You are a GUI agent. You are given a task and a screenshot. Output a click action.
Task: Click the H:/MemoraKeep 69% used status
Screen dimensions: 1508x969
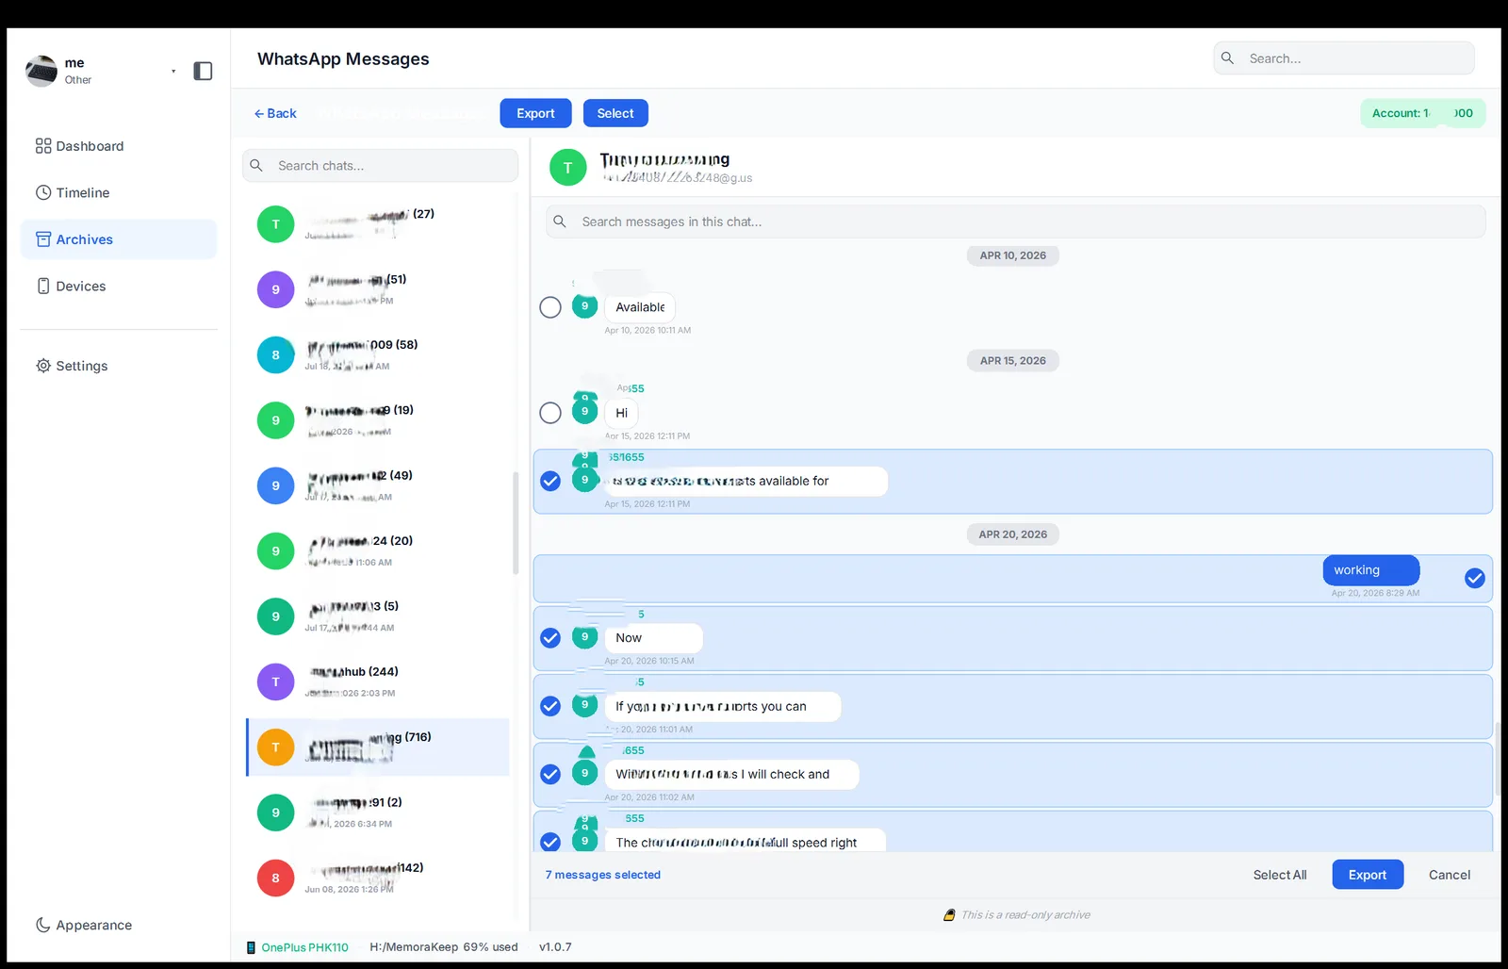pos(444,947)
